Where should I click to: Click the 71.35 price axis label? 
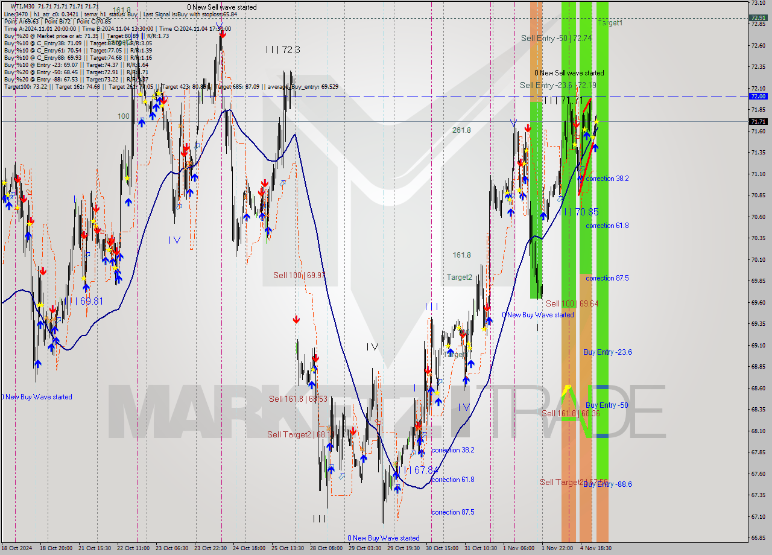(758, 152)
